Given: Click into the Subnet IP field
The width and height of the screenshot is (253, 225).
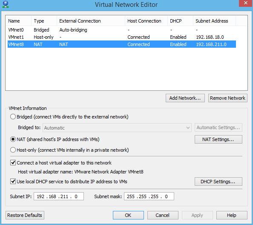Looking at the screenshot, I should point(59,196).
